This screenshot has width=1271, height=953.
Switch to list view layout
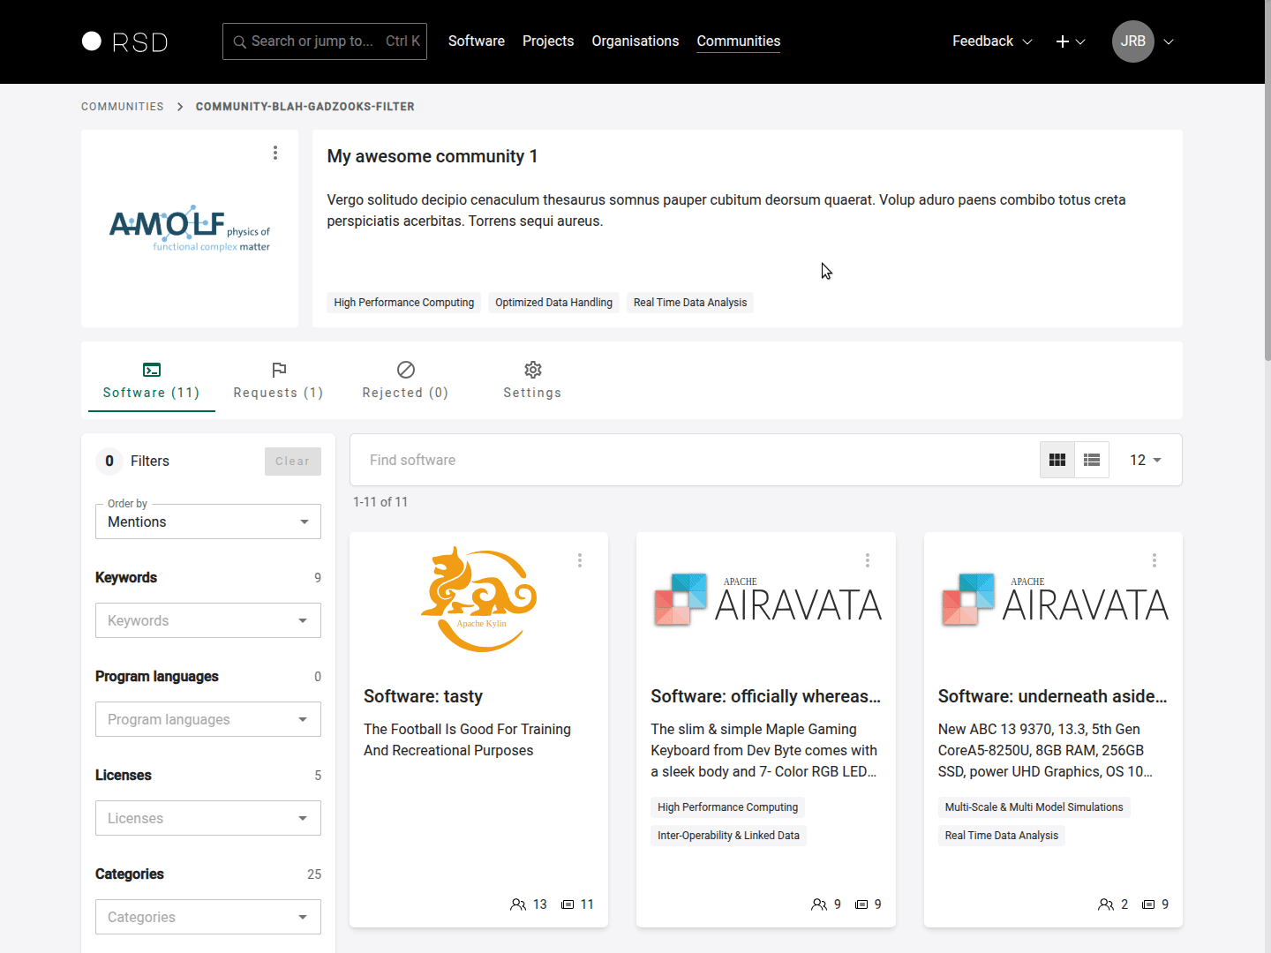1092,460
